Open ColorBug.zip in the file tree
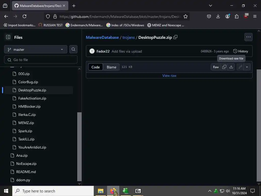 click(28, 82)
